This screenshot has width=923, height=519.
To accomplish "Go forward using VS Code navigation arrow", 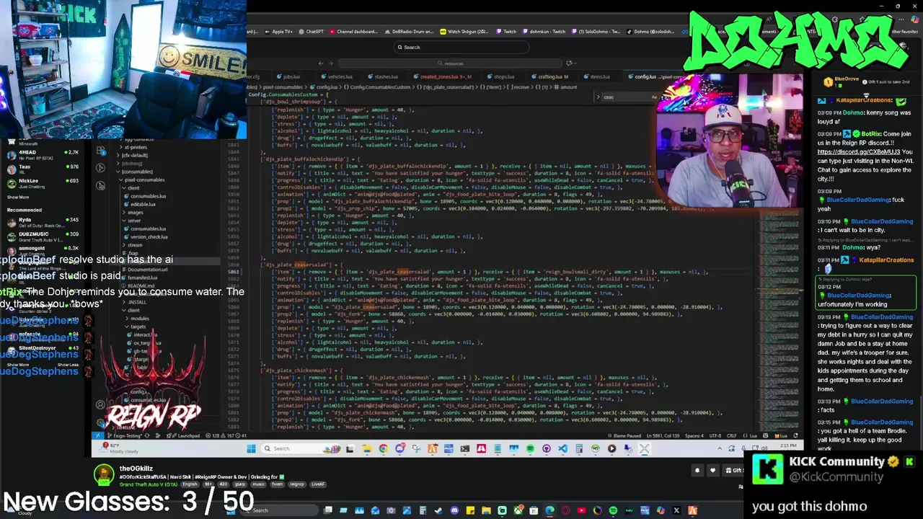I will pos(331,63).
